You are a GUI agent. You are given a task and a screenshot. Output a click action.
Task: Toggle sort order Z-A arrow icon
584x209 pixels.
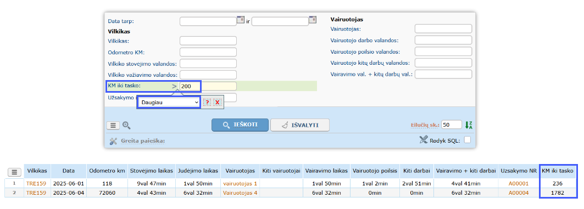click(469, 125)
